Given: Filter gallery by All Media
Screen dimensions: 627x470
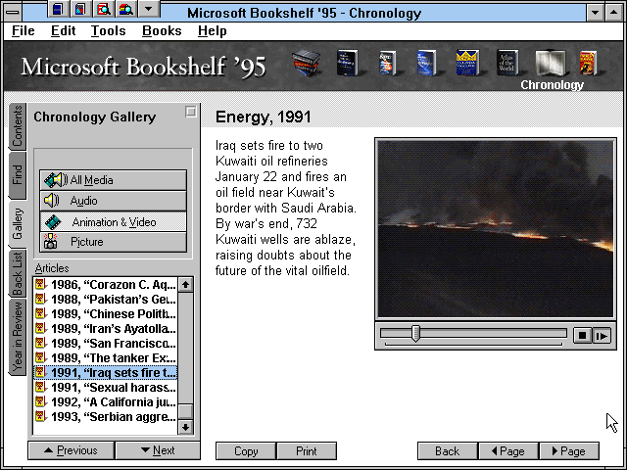Looking at the screenshot, I should tap(114, 180).
